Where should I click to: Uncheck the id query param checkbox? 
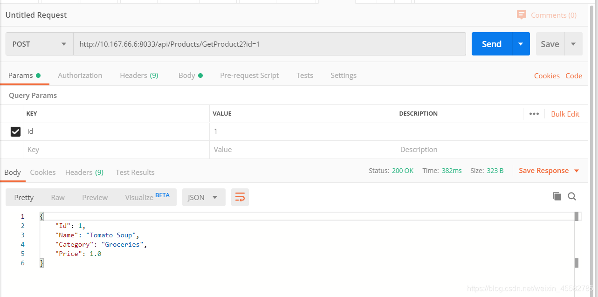coord(15,132)
